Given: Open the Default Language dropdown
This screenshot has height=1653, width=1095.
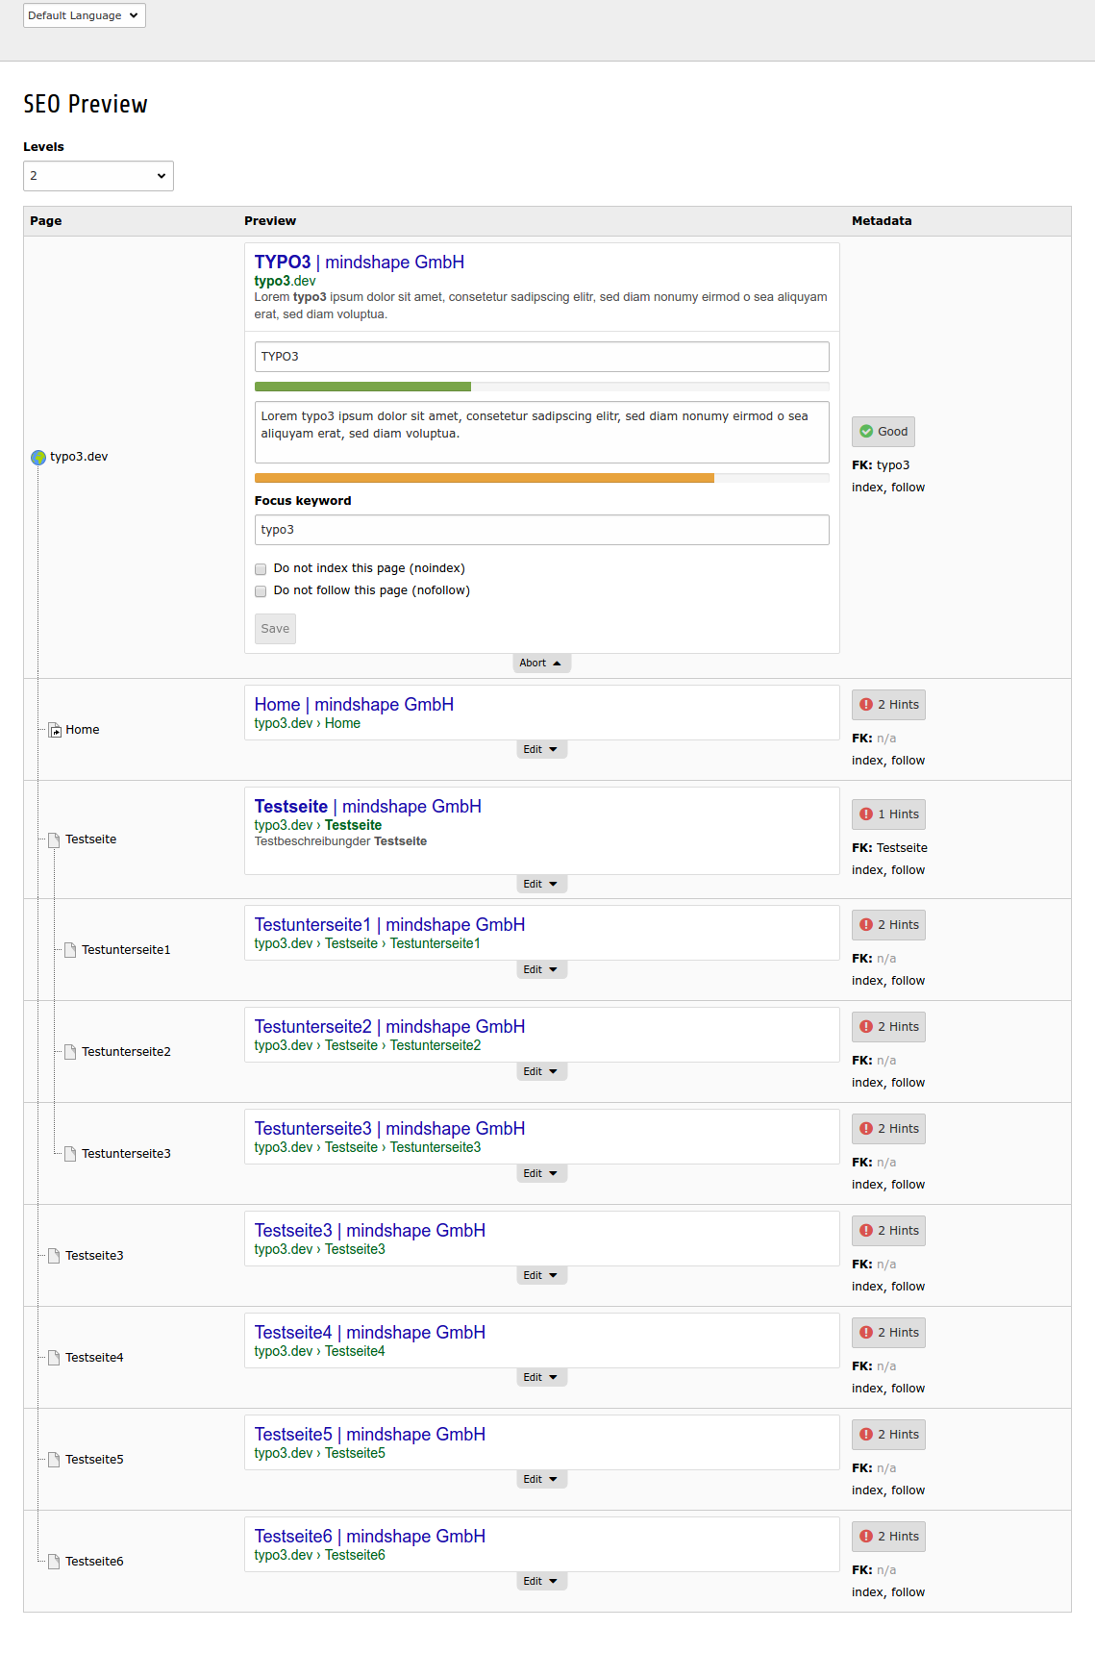Looking at the screenshot, I should pos(85,15).
